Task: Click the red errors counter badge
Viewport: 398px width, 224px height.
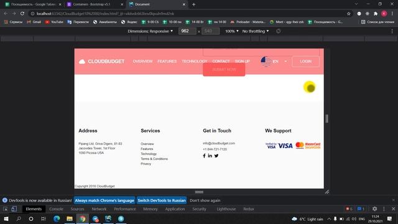Action: [349, 209]
